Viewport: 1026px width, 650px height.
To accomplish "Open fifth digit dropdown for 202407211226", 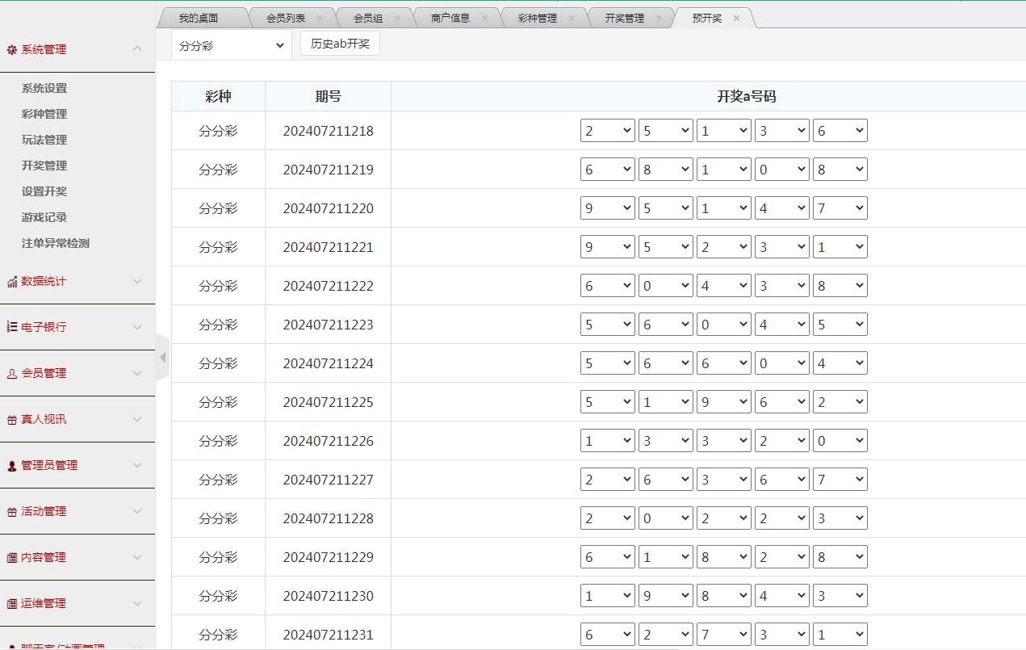I will pos(840,441).
